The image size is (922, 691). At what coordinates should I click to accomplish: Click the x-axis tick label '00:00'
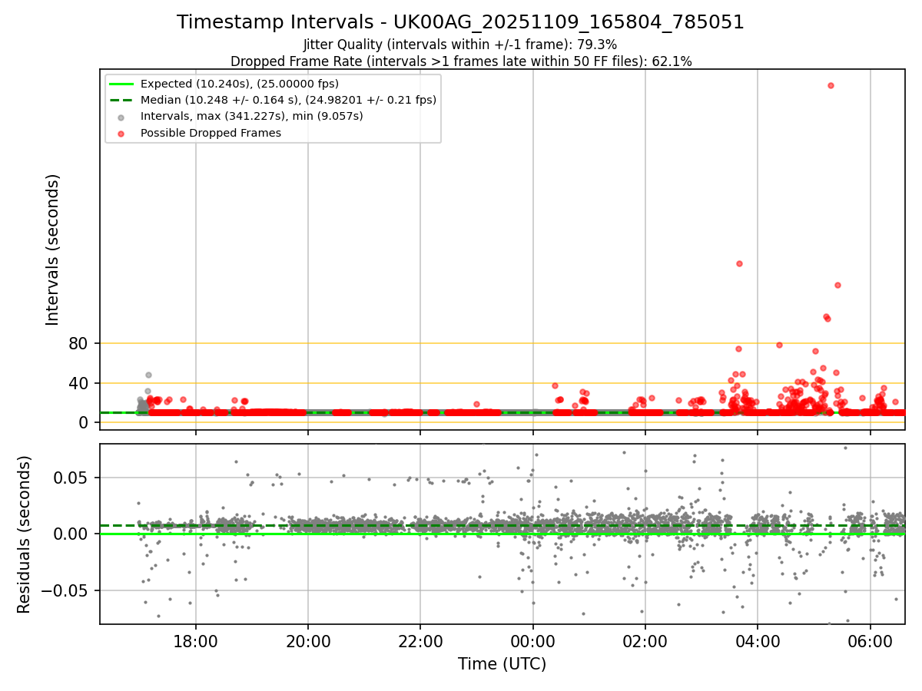(x=532, y=640)
